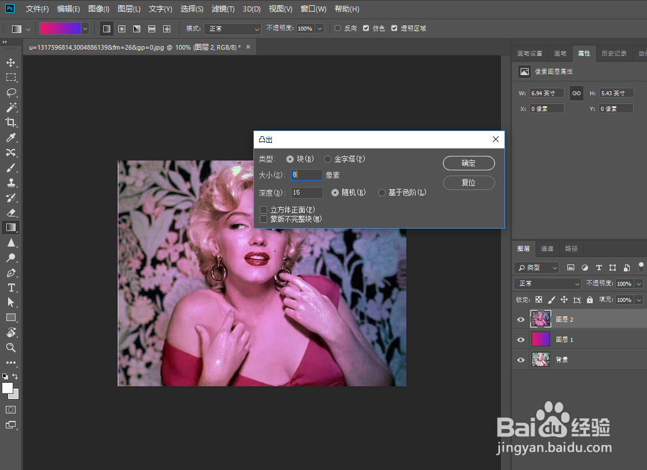The height and width of the screenshot is (470, 647).
Task: Open the 滤镜(T) menu
Action: pyautogui.click(x=223, y=9)
